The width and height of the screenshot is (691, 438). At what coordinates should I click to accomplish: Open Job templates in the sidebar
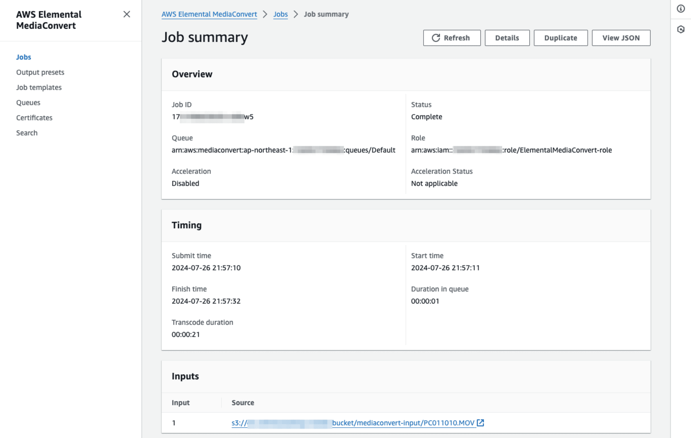pos(39,87)
